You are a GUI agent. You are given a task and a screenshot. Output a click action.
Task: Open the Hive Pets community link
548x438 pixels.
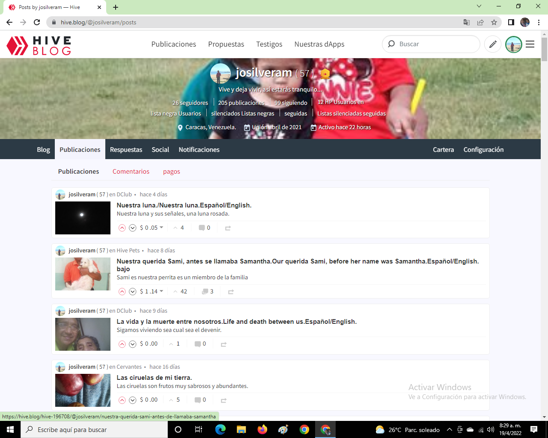[128, 250]
